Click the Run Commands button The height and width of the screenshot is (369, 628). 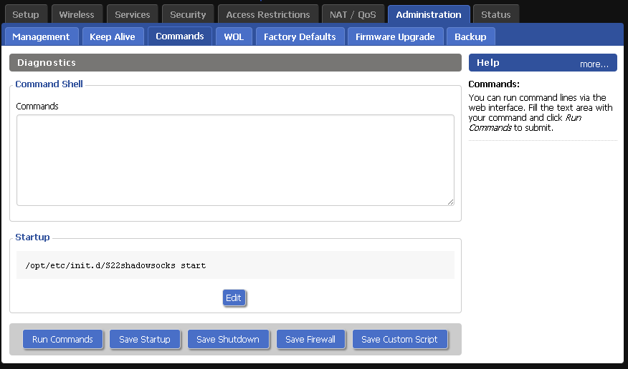coord(62,339)
